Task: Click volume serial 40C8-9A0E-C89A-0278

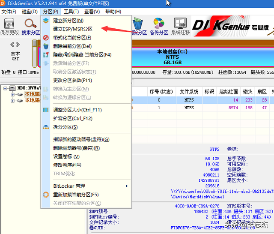Action: [197, 206]
